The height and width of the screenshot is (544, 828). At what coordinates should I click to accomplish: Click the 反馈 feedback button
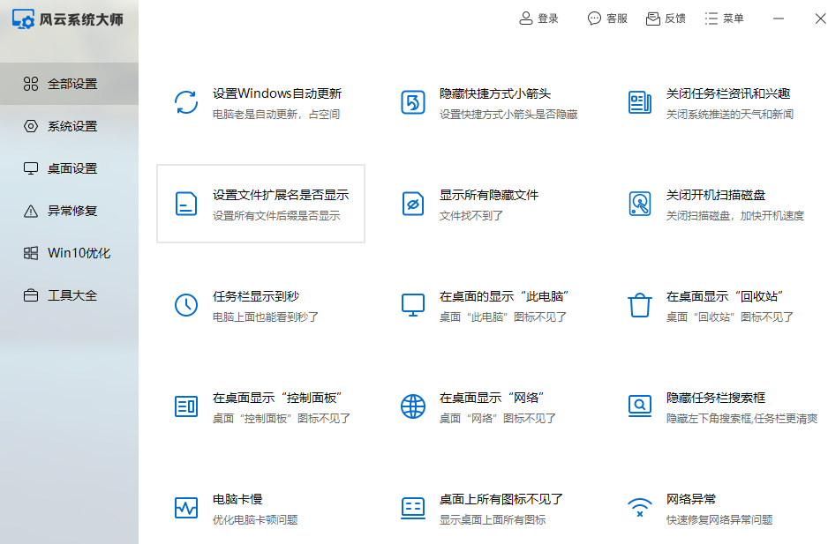(675, 19)
